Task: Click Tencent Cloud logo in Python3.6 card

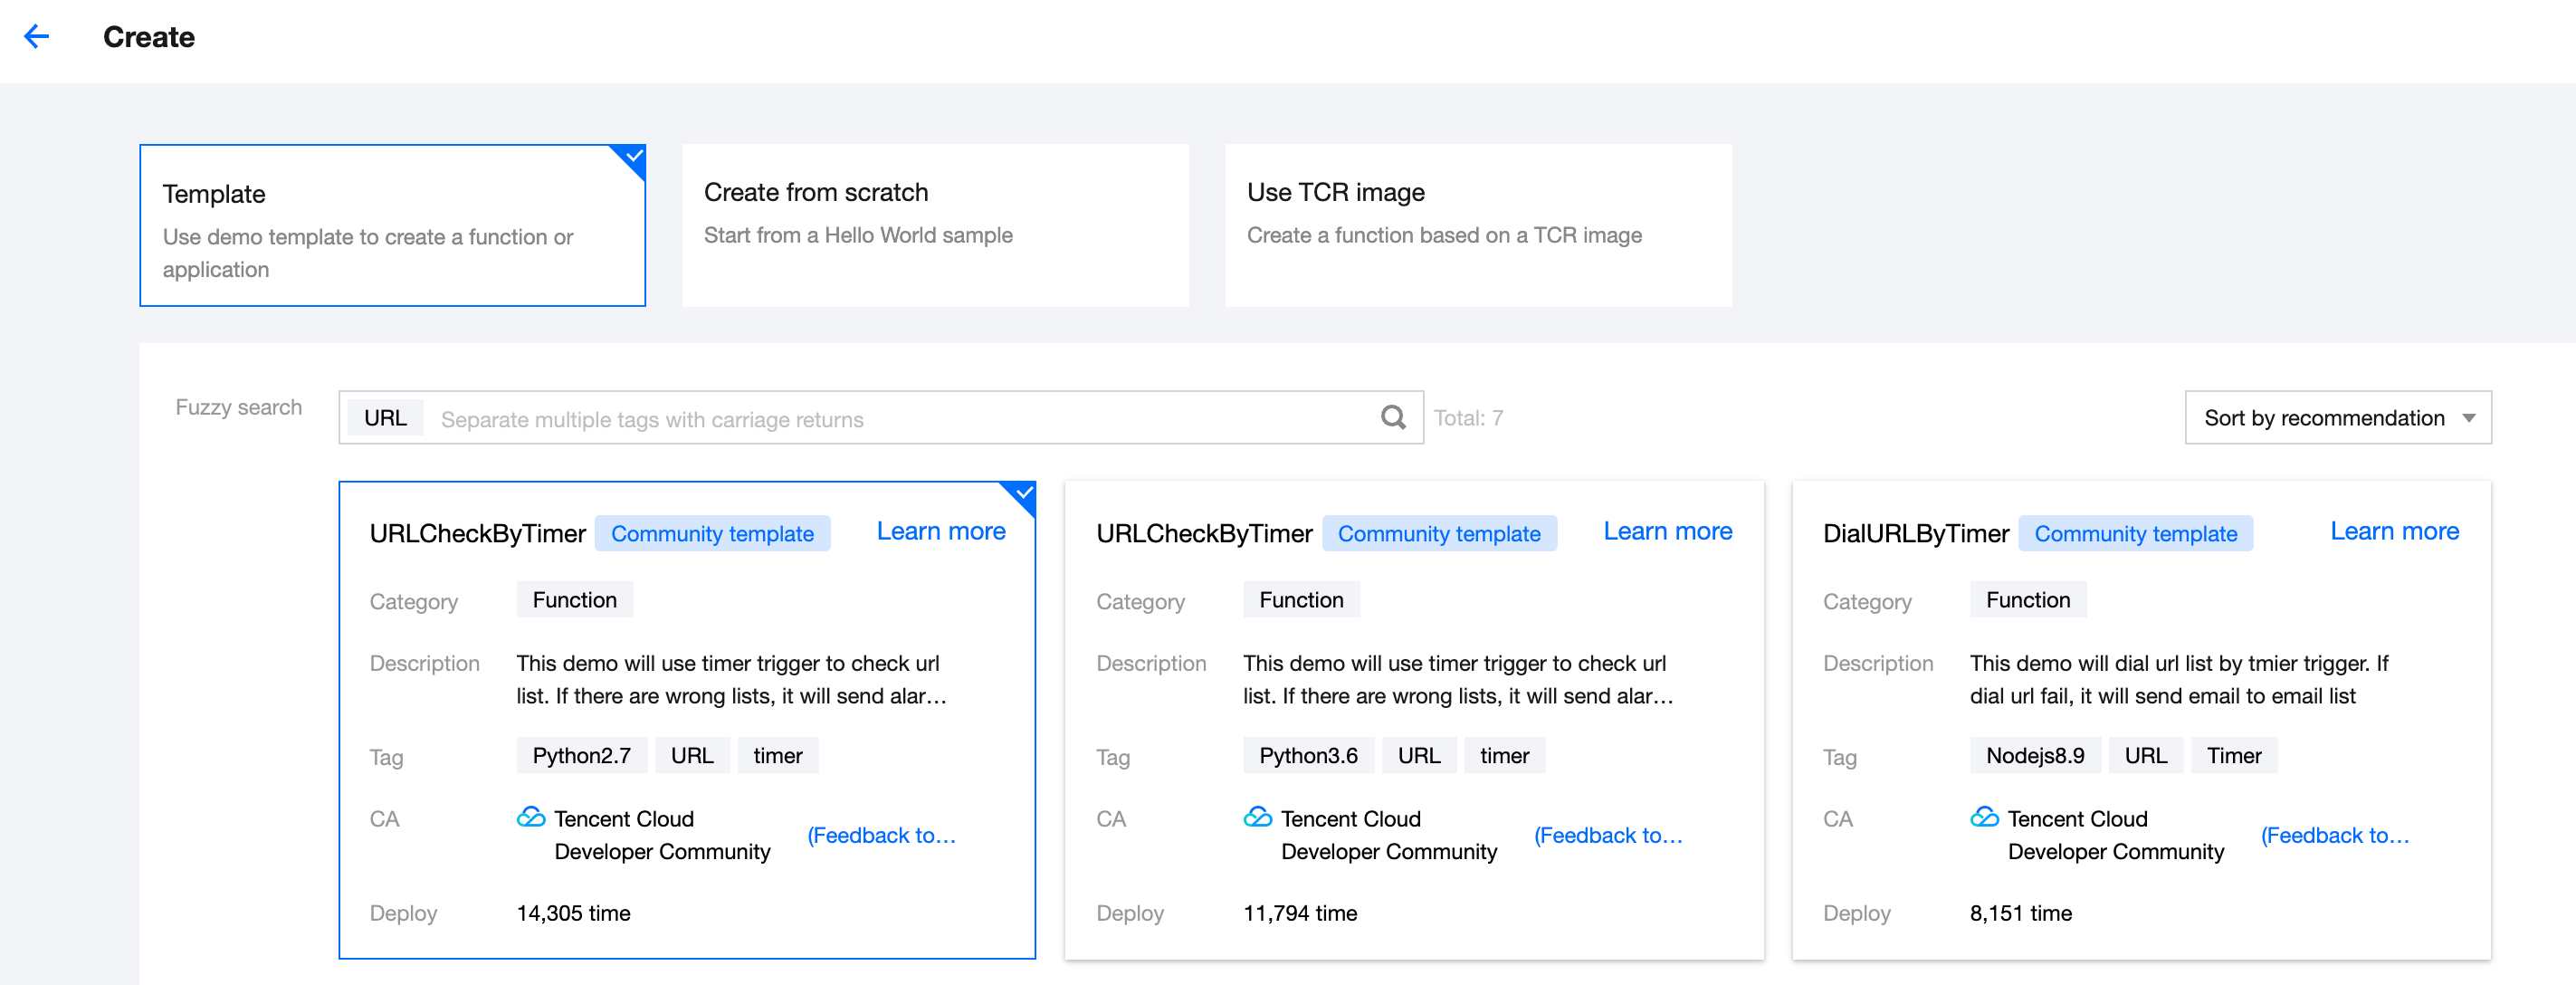Action: pyautogui.click(x=1257, y=817)
